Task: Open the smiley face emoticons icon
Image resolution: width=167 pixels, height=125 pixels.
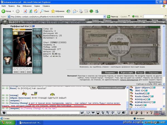Action: click(x=119, y=113)
